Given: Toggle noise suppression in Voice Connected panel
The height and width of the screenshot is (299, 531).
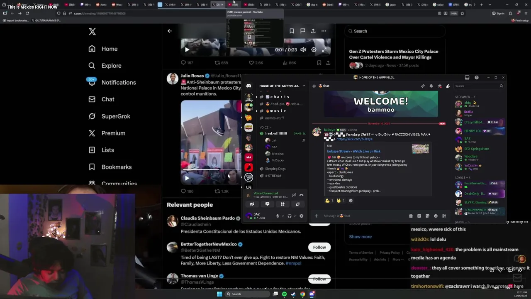Looking at the screenshot, I should pyautogui.click(x=294, y=195).
